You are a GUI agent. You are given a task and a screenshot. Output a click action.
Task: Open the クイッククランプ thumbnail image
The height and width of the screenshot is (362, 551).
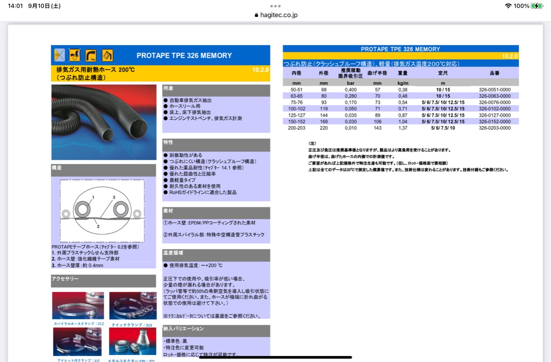pos(133,306)
